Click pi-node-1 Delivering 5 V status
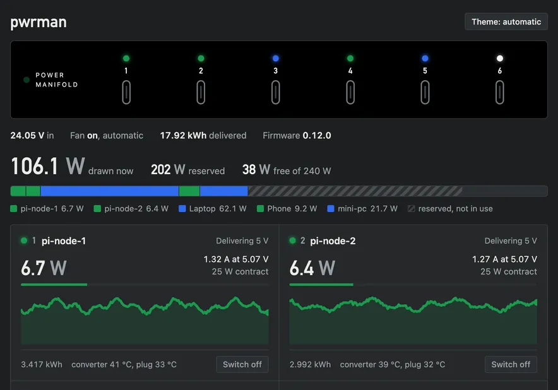This screenshot has width=558, height=390. [x=242, y=241]
